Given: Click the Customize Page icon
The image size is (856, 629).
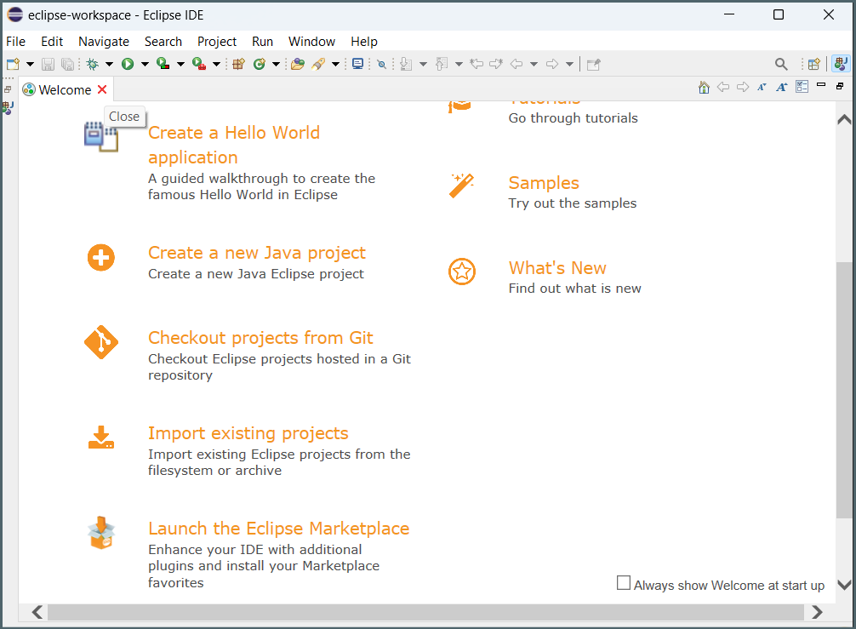Looking at the screenshot, I should tap(802, 87).
